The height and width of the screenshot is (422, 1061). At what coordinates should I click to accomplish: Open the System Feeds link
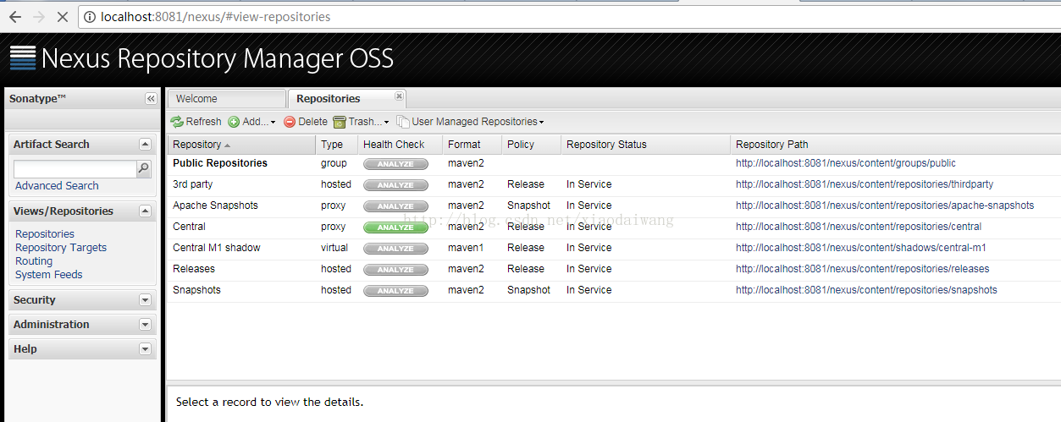pos(49,275)
